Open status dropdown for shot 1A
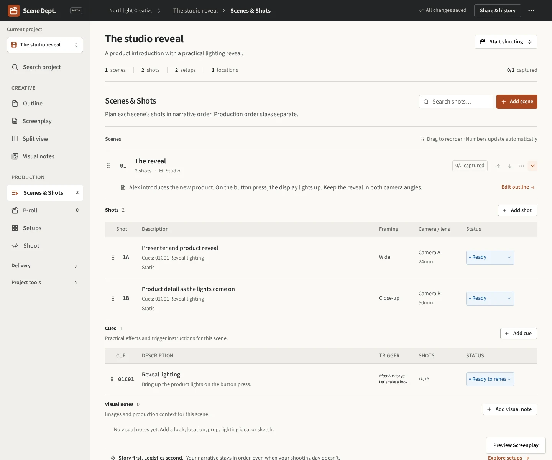552x460 pixels. (490, 258)
